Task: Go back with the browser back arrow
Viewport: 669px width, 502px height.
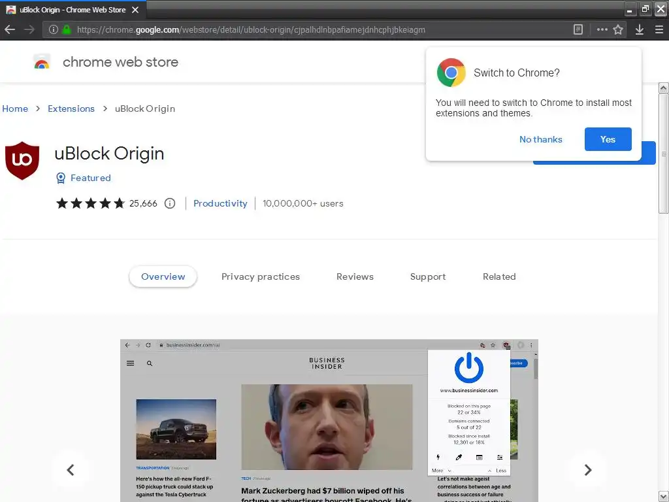Action: 9,29
